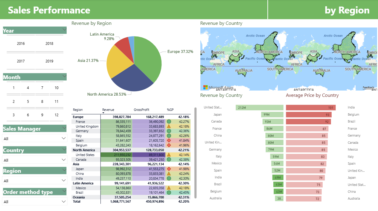Click the orange triangle indicator in United Kingdom row

[x=169, y=126]
